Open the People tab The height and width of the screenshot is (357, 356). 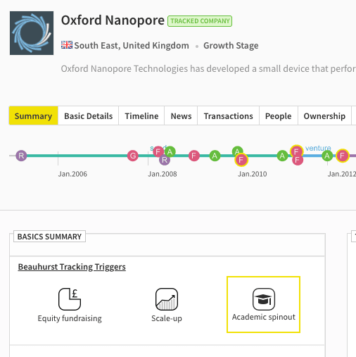coord(279,115)
